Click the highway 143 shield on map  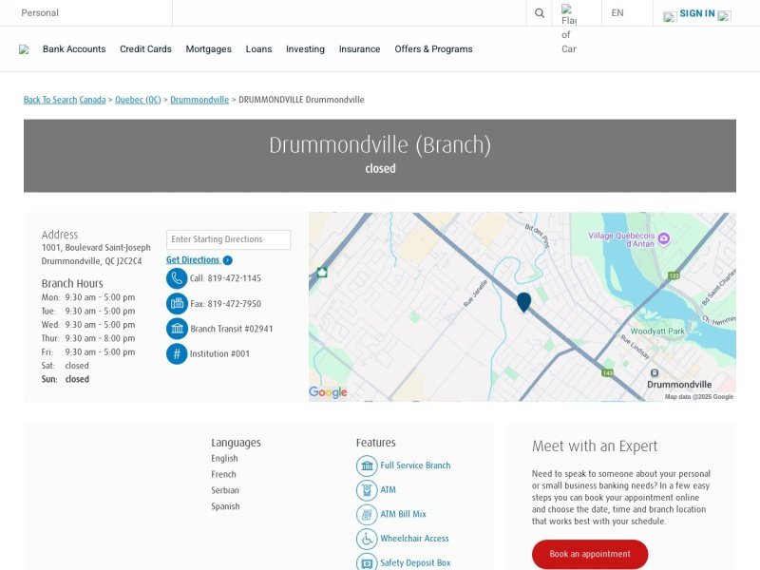(607, 372)
